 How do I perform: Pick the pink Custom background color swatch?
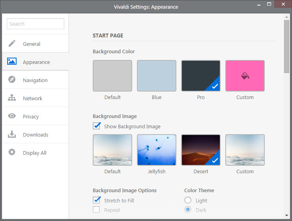click(245, 76)
